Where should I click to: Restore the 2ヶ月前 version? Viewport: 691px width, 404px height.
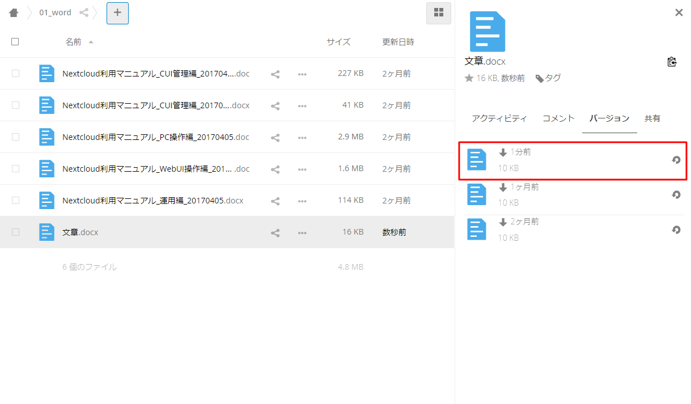(x=676, y=229)
